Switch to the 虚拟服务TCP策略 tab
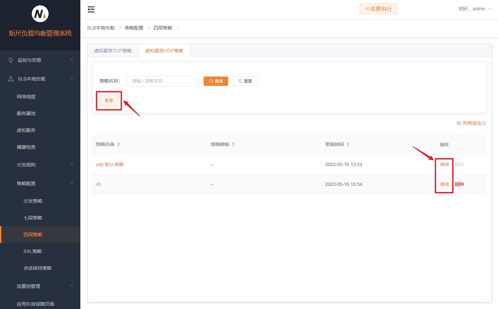The width and height of the screenshot is (498, 309). (113, 51)
